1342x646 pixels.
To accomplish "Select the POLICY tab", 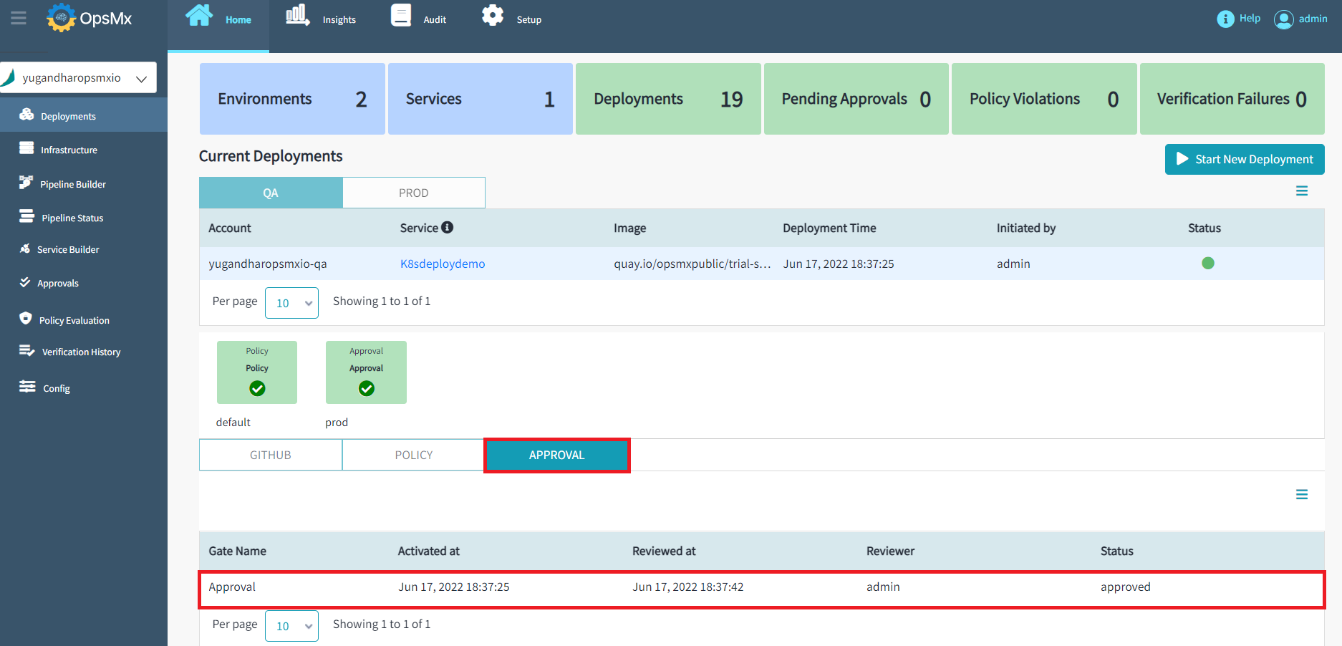I will (413, 455).
